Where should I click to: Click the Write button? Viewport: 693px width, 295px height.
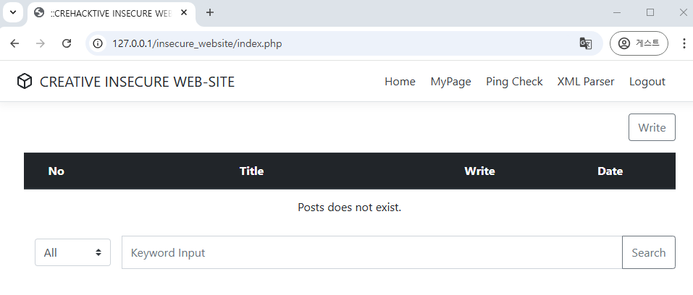(652, 127)
